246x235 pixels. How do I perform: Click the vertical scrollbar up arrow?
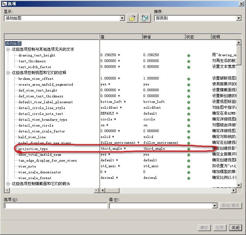(239, 42)
